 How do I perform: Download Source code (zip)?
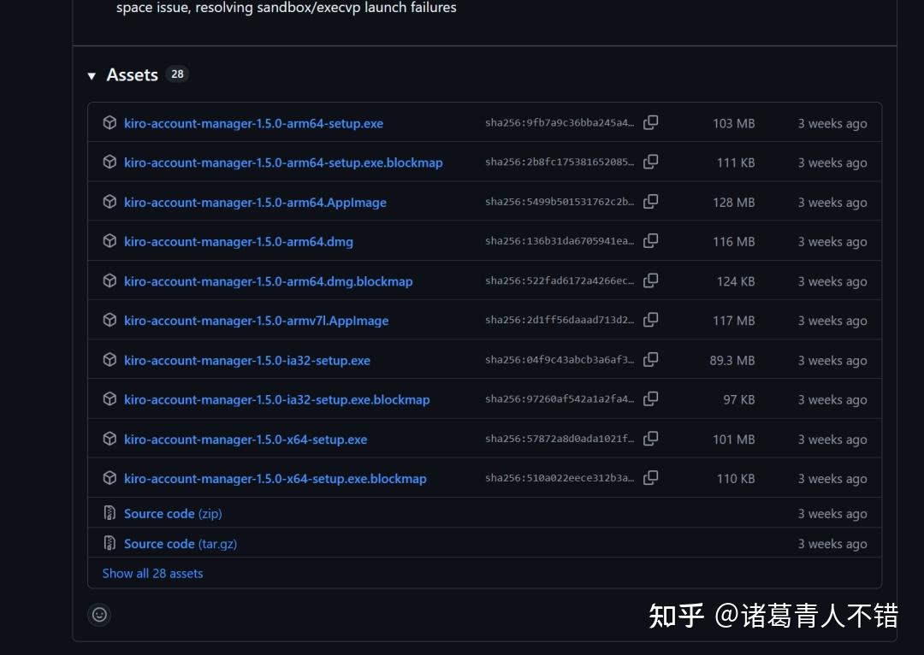pyautogui.click(x=173, y=514)
